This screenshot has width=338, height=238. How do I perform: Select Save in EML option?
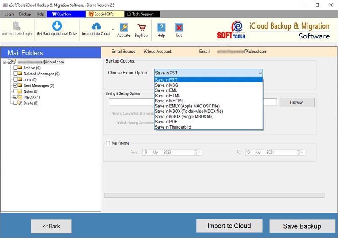click(209, 90)
